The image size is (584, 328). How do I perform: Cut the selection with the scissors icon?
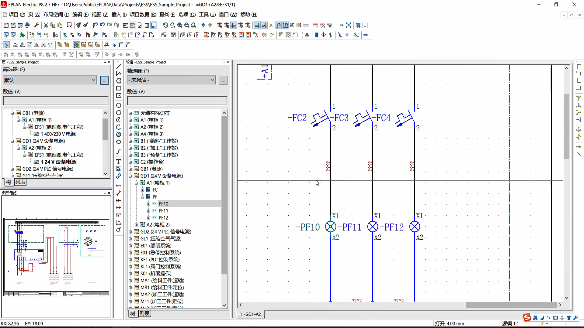pyautogui.click(x=46, y=25)
